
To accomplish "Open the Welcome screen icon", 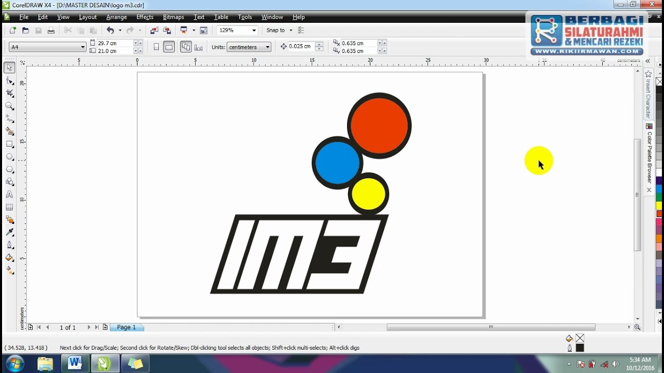I will pos(204,31).
